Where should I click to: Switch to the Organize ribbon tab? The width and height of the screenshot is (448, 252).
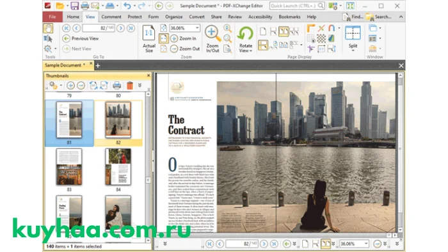coord(173,17)
